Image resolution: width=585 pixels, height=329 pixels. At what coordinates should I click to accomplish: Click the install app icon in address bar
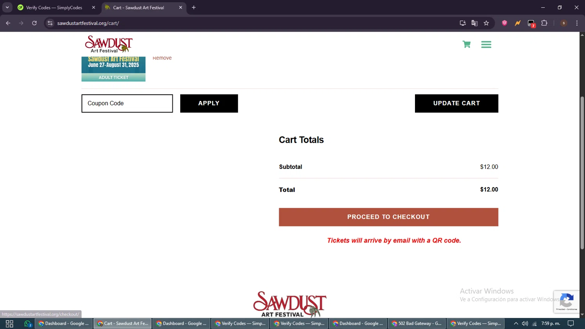pos(463,23)
